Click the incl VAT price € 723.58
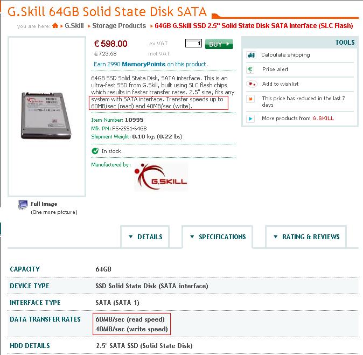The height and width of the screenshot is (355, 363). pos(106,54)
